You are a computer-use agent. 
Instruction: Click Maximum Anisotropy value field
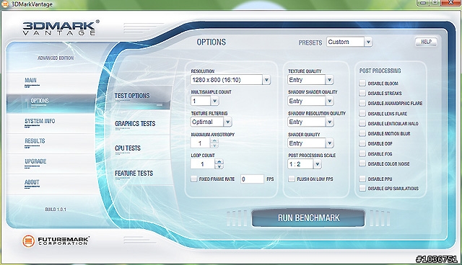[x=201, y=143]
